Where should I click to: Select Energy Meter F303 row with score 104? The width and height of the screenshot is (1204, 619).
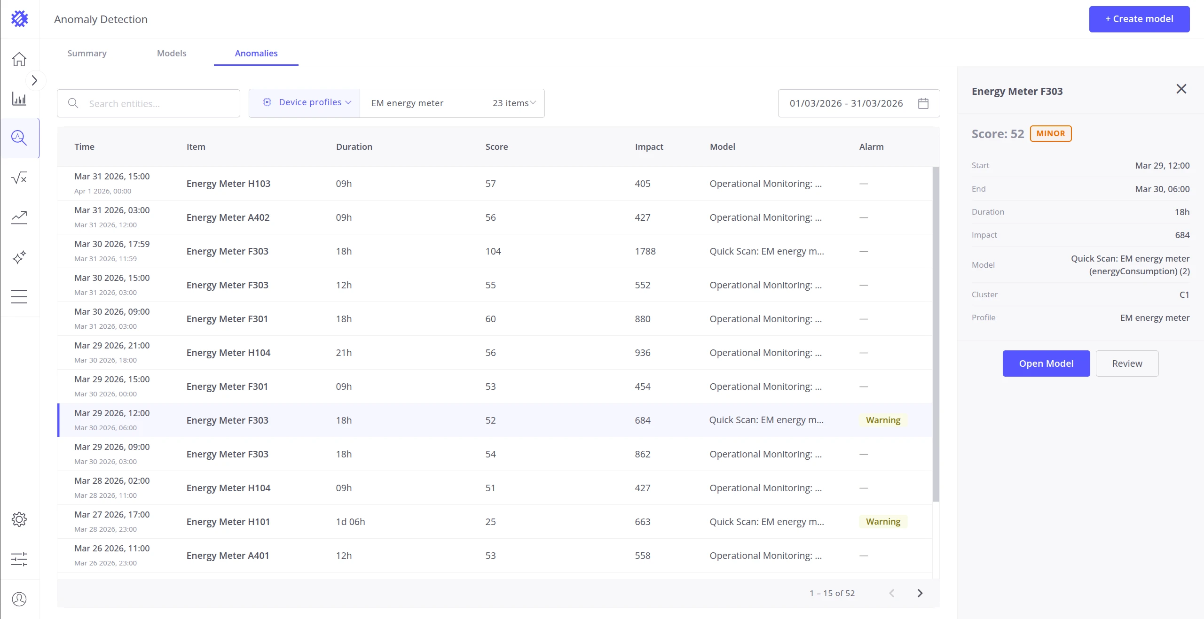point(495,251)
